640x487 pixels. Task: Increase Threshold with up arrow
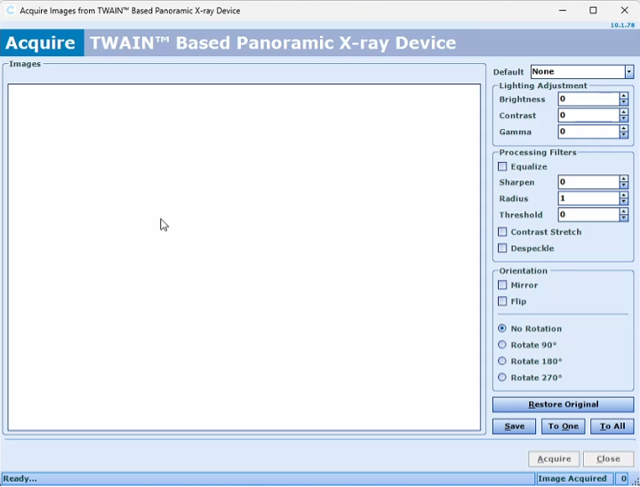623,212
